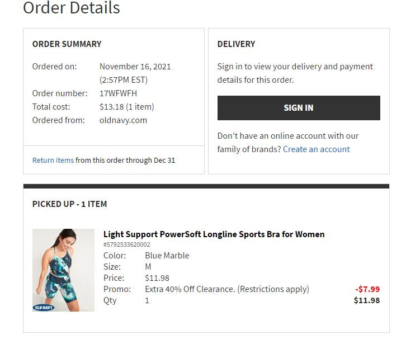Click the red -$7.99 discount amount
Image resolution: width=406 pixels, height=339 pixels.
(x=367, y=289)
